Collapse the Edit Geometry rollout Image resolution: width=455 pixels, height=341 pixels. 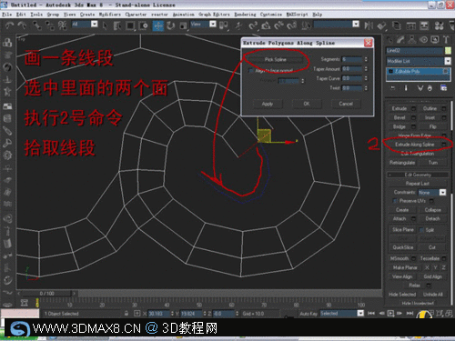[x=418, y=175]
